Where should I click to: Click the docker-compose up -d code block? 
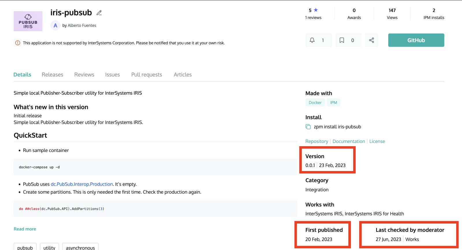155,167
